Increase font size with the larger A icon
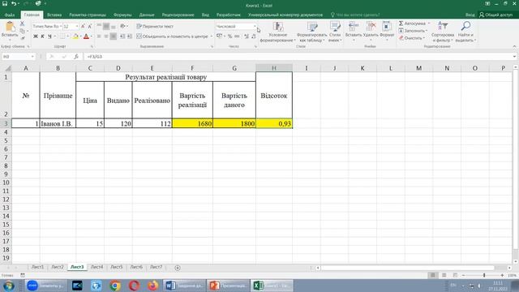The image size is (519, 292). [x=83, y=26]
